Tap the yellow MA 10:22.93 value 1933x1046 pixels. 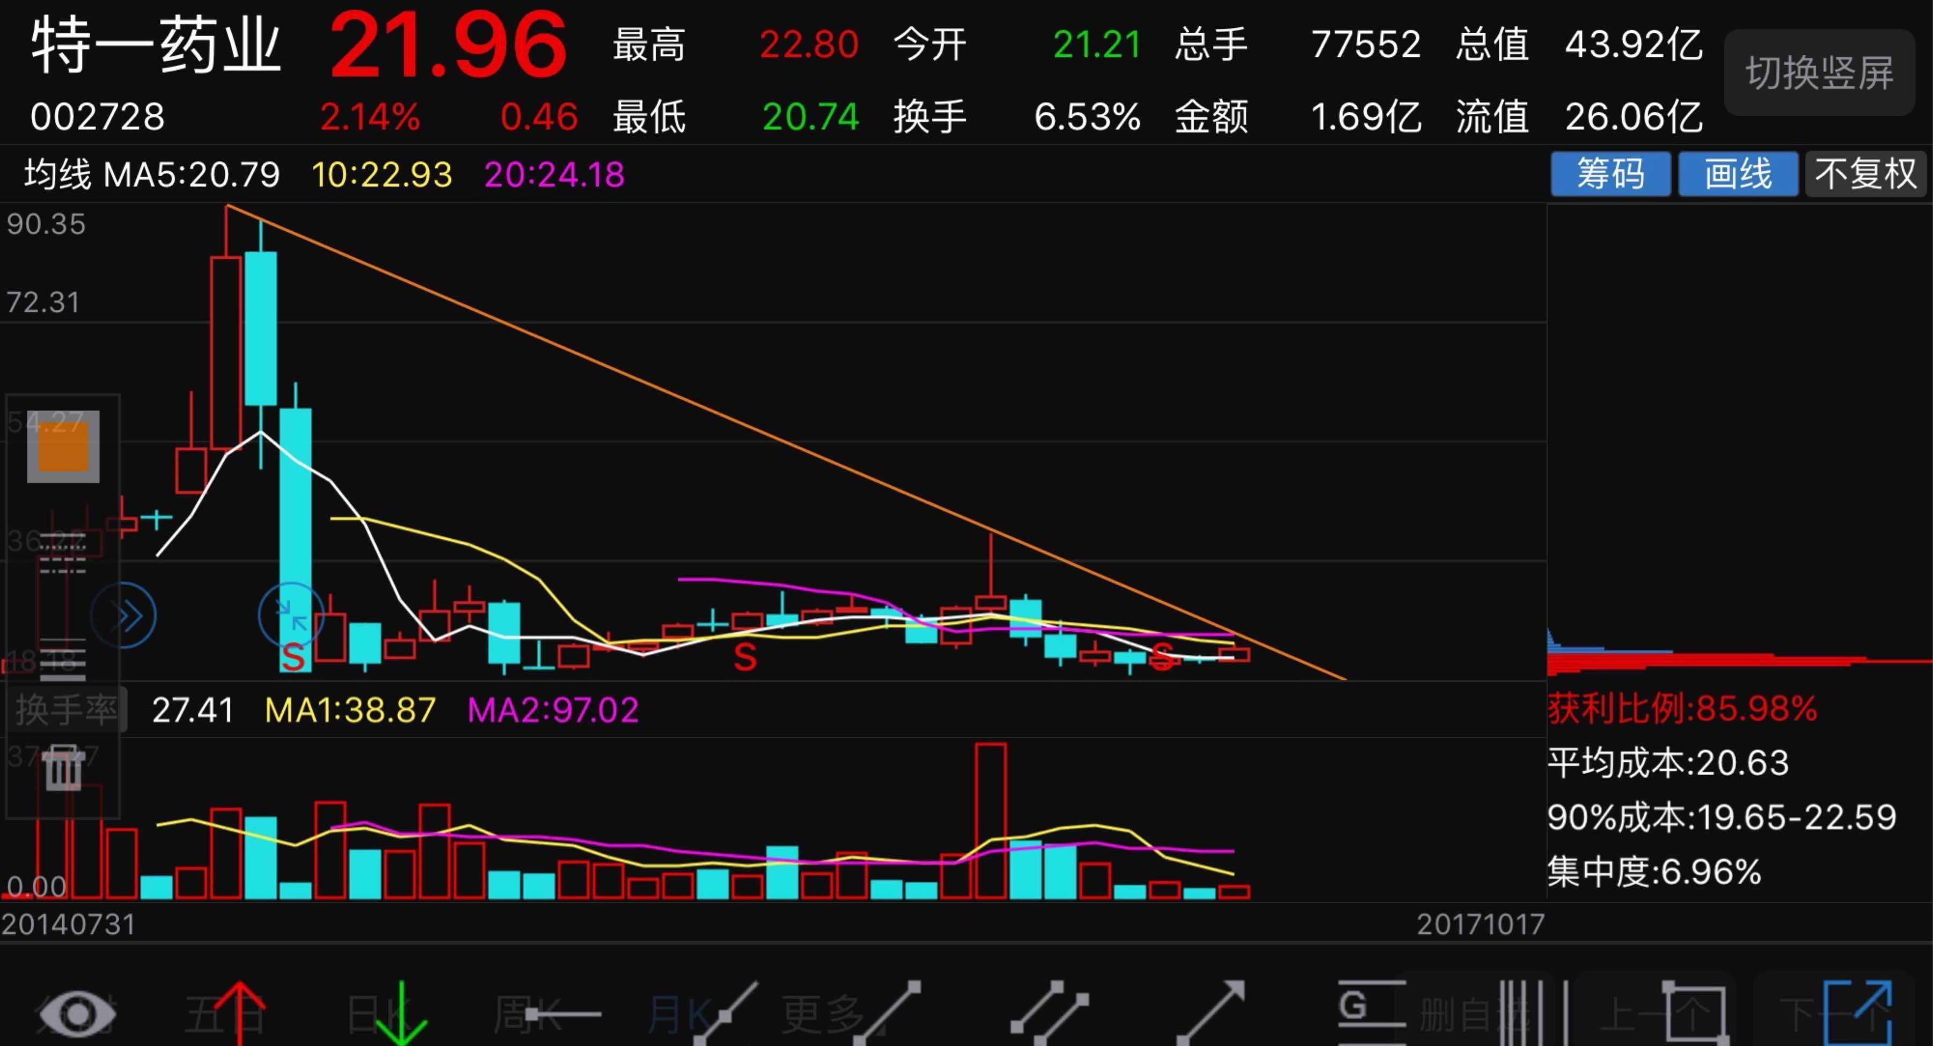(382, 175)
